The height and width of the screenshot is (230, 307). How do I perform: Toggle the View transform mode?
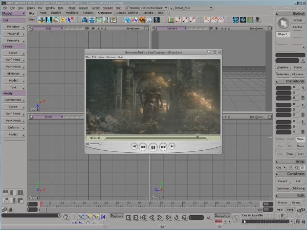pyautogui.click(x=300, y=139)
